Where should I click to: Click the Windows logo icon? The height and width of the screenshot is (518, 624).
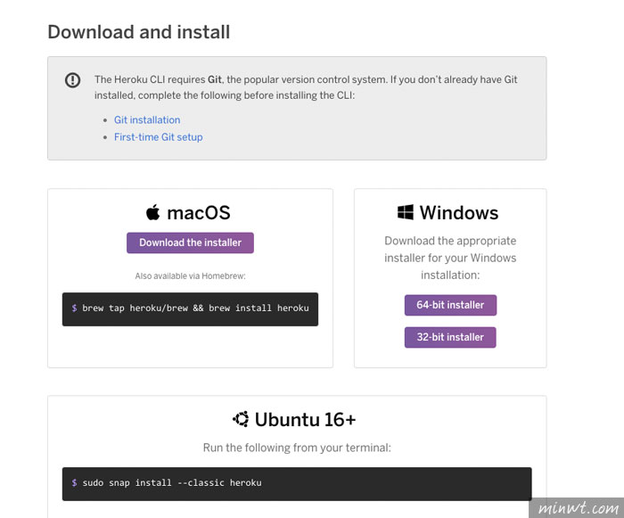(x=405, y=212)
